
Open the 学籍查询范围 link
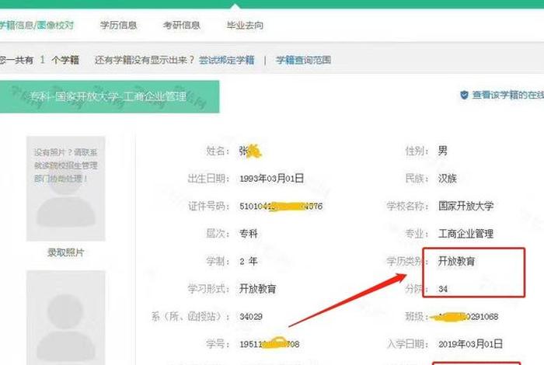[x=303, y=60]
